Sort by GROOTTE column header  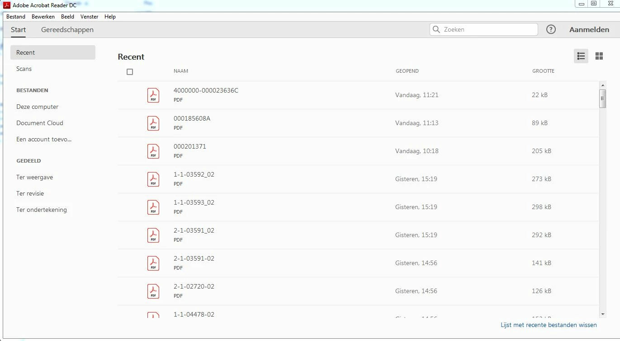(543, 71)
